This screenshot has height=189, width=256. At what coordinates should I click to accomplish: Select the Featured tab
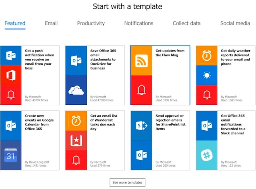click(15, 23)
